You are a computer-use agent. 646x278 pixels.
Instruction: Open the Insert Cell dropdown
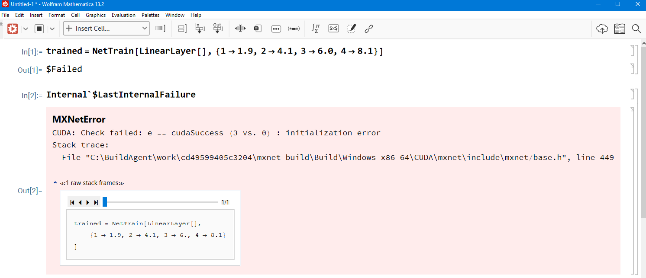107,29
